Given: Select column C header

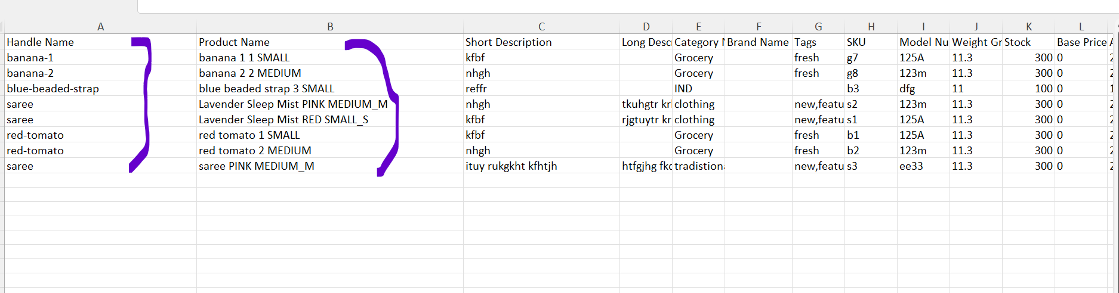Looking at the screenshot, I should click(541, 27).
